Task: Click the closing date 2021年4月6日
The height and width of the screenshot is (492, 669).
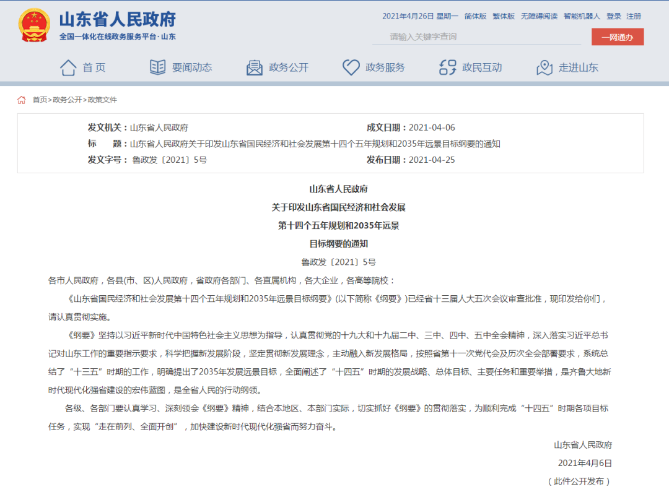Action: point(585,463)
